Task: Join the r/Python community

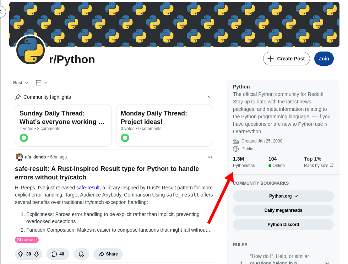Action: (323, 58)
